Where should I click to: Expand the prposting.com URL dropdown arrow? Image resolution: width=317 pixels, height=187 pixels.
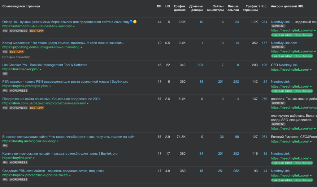tap(81, 48)
